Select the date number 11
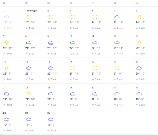 click(93, 36)
